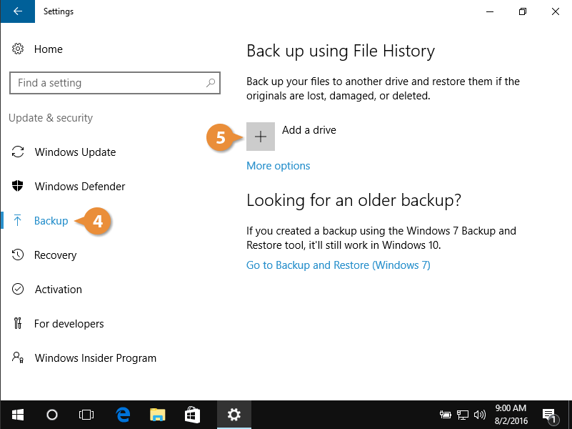Click the Windows Insider Program person icon

18,357
